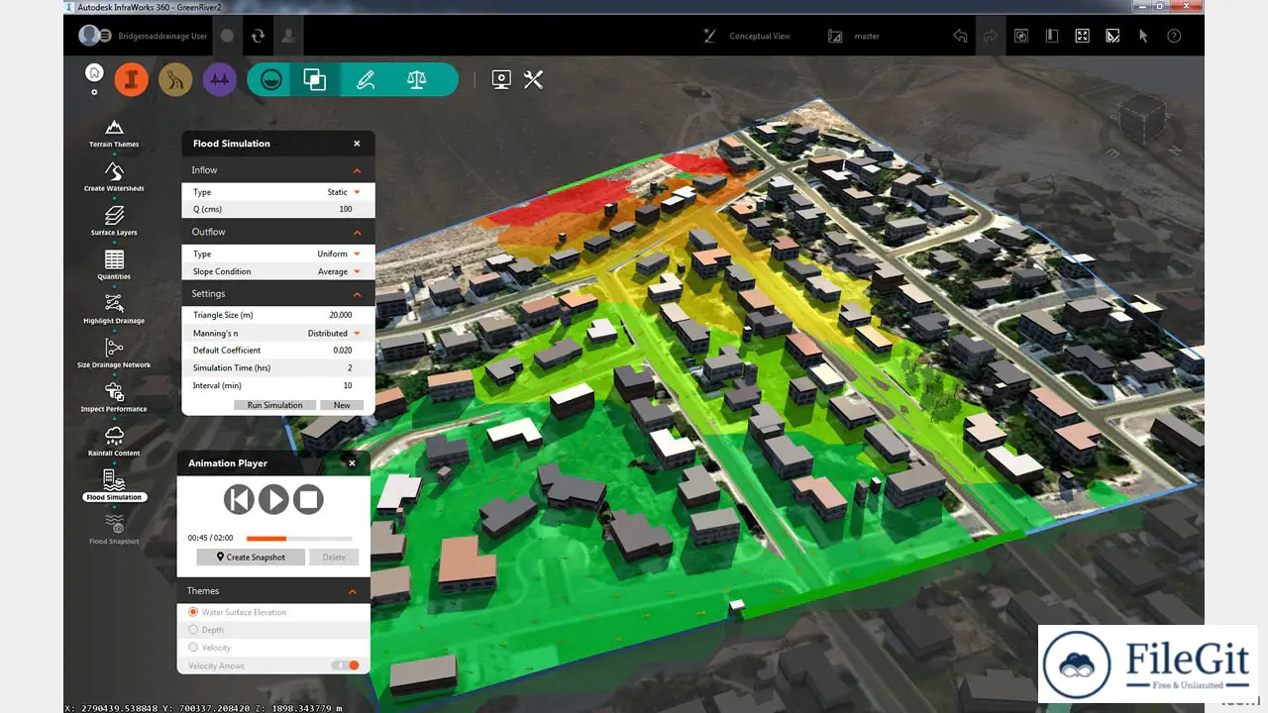The image size is (1268, 713).
Task: Open the orange bridge design tools icon
Action: 131,79
